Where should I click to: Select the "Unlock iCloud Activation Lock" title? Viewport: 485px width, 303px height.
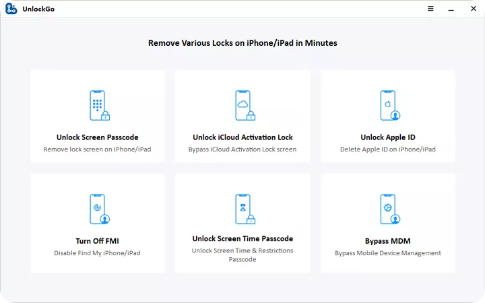[x=243, y=137]
